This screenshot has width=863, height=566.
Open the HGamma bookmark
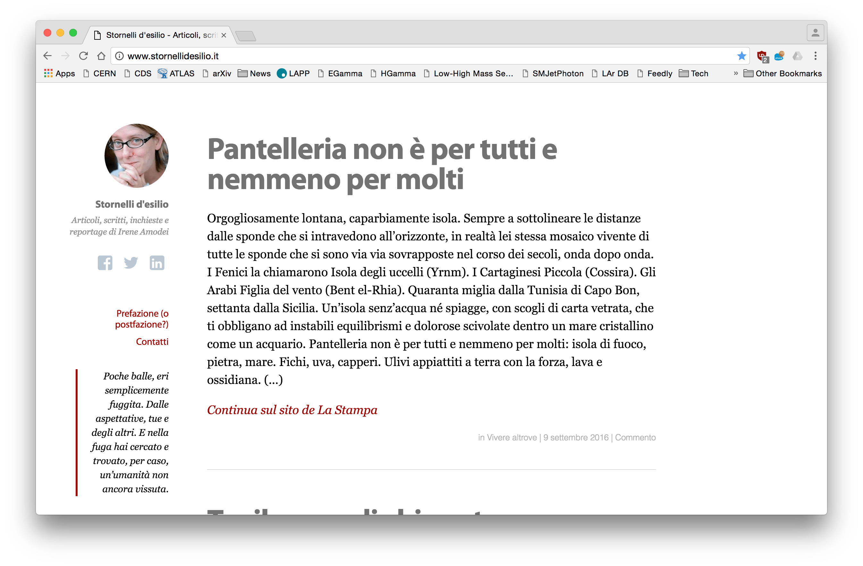(x=393, y=74)
